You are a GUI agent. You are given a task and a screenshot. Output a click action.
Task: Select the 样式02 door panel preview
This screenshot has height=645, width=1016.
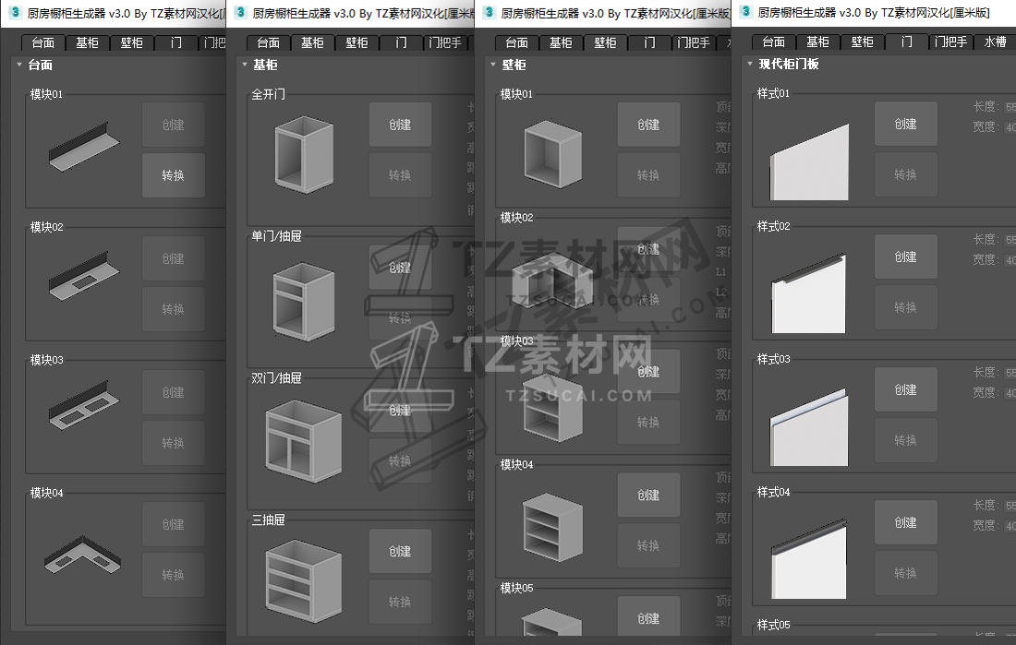pyautogui.click(x=809, y=293)
